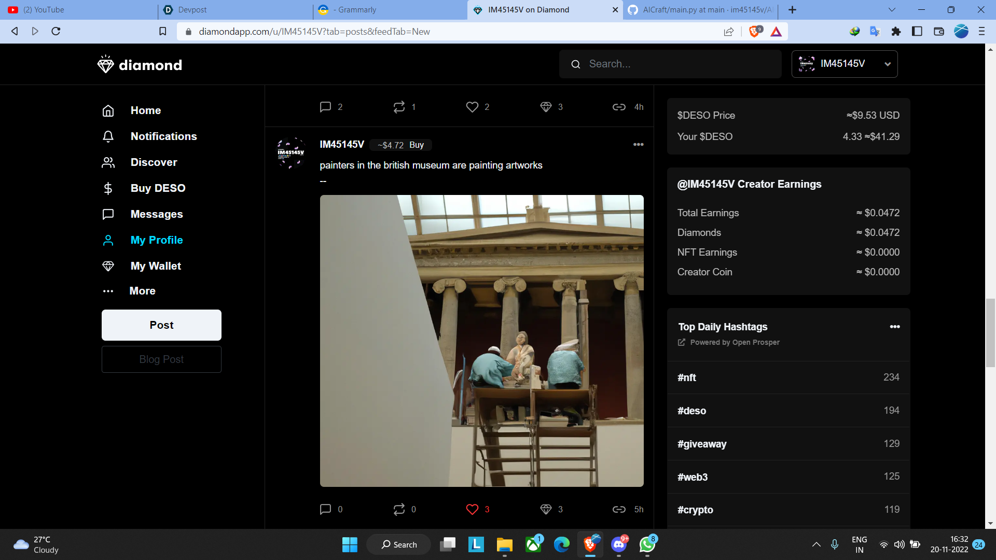This screenshot has width=996, height=560.
Task: Open the #giveaway hashtag
Action: 702,444
